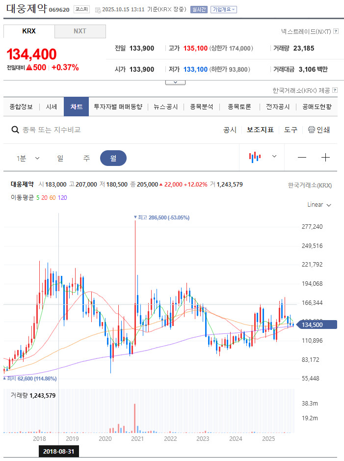
Task: Toggle the 5-day moving average line
Action: point(38,197)
